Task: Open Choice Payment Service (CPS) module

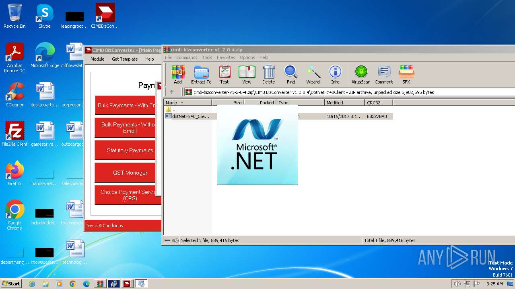Action: 128,195
